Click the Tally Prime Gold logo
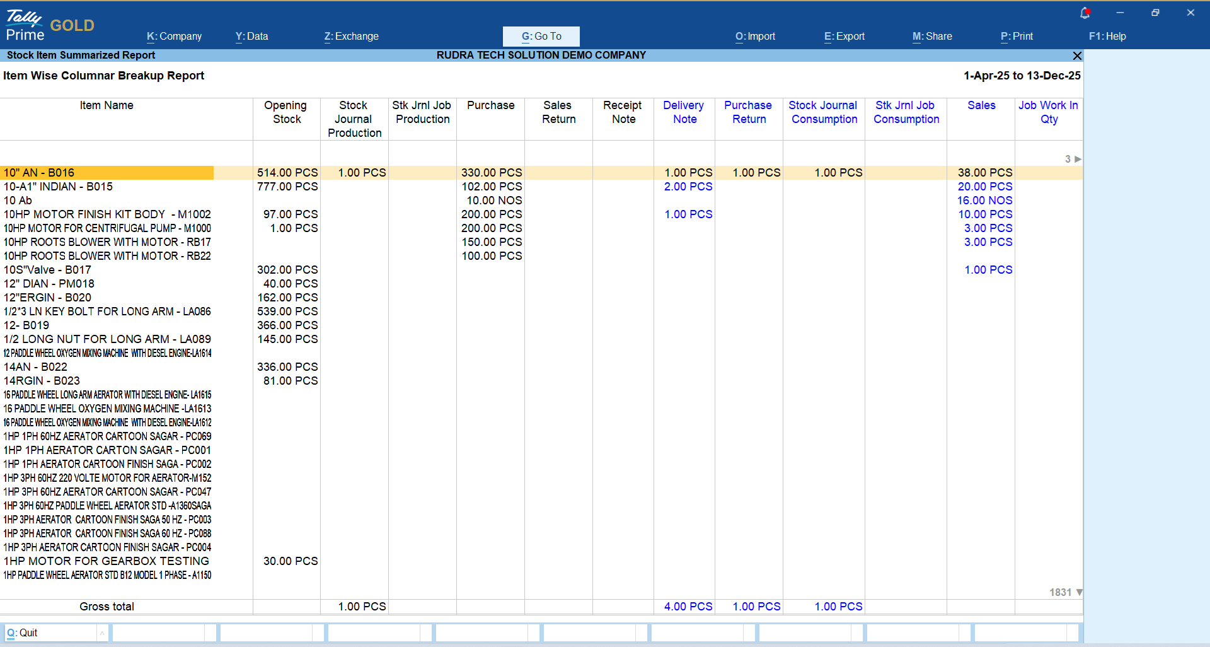 [50, 25]
